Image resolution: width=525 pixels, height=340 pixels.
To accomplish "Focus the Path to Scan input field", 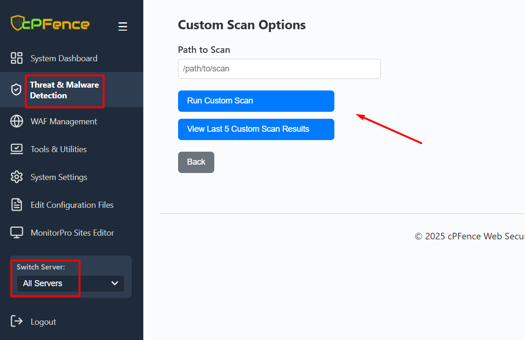I will pos(279,69).
